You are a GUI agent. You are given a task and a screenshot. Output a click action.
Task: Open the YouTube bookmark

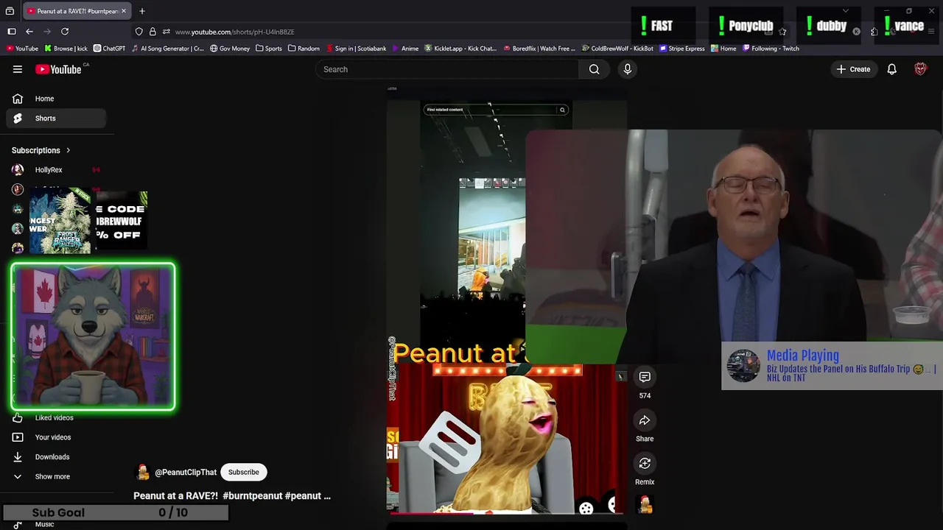tap(22, 49)
